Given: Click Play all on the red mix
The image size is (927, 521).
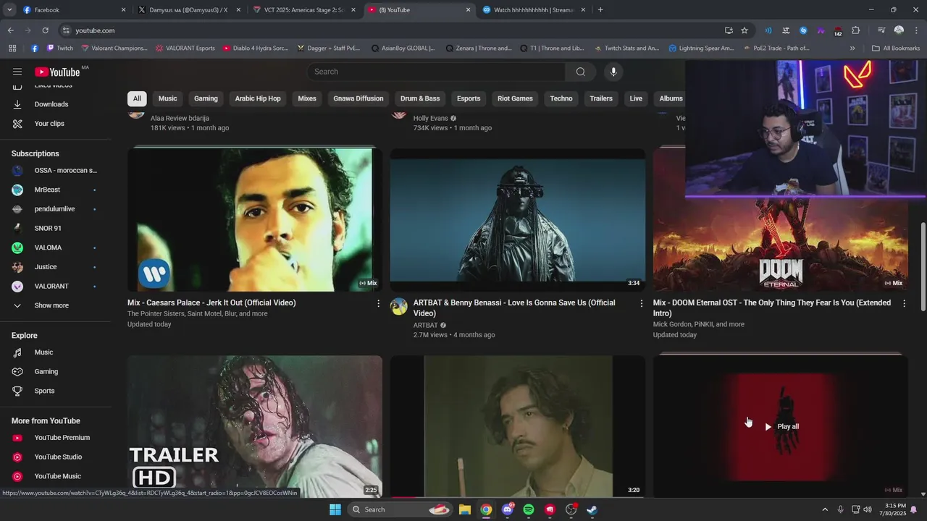Looking at the screenshot, I should pyautogui.click(x=781, y=426).
